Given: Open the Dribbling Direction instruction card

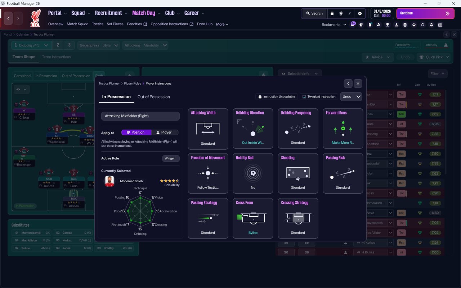Looking at the screenshot, I should click(253, 129).
